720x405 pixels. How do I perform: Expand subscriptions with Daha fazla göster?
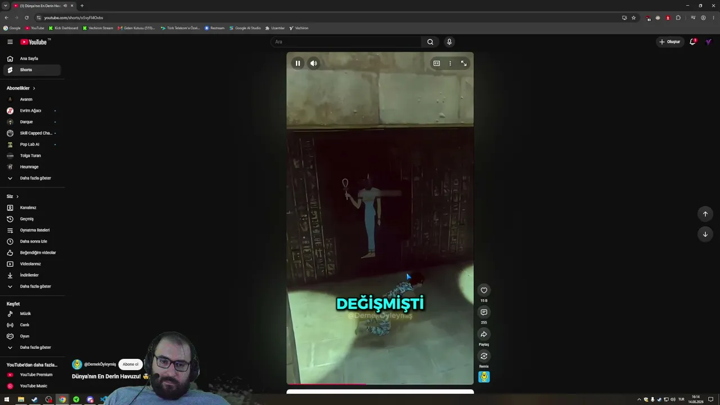[x=32, y=178]
